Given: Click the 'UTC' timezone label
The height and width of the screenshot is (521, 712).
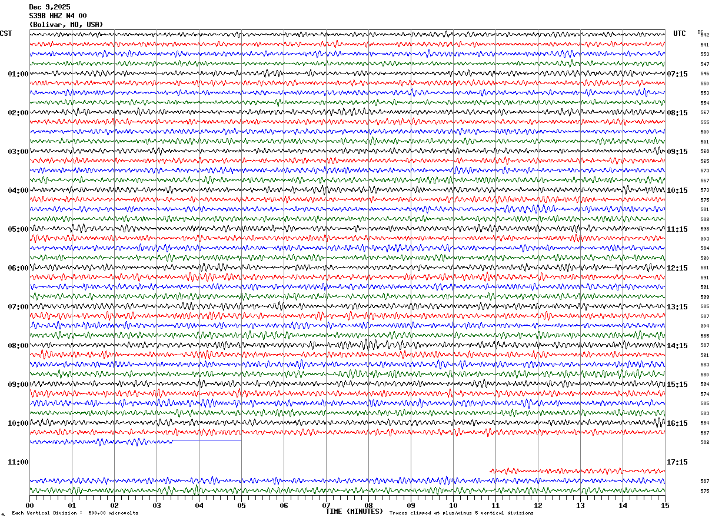Looking at the screenshot, I should tap(680, 34).
